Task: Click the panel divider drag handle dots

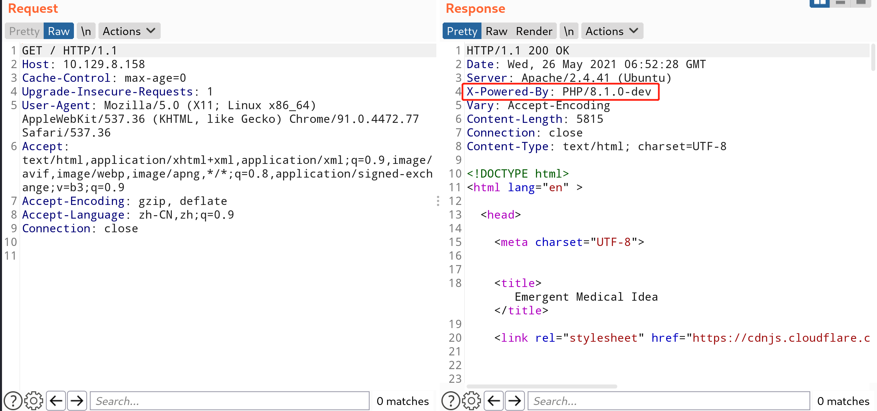Action: pos(438,201)
